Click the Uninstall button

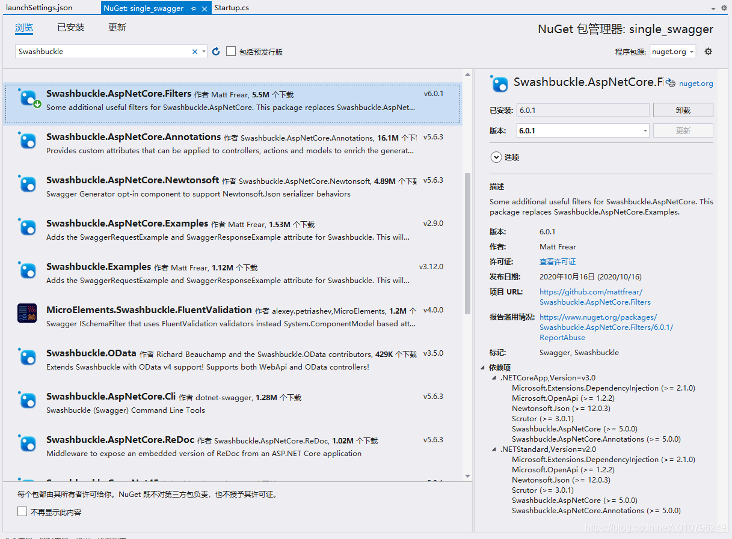coord(683,110)
